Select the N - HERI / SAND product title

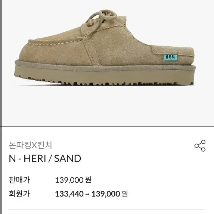[45, 159]
